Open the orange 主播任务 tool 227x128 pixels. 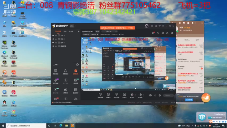click(75, 72)
